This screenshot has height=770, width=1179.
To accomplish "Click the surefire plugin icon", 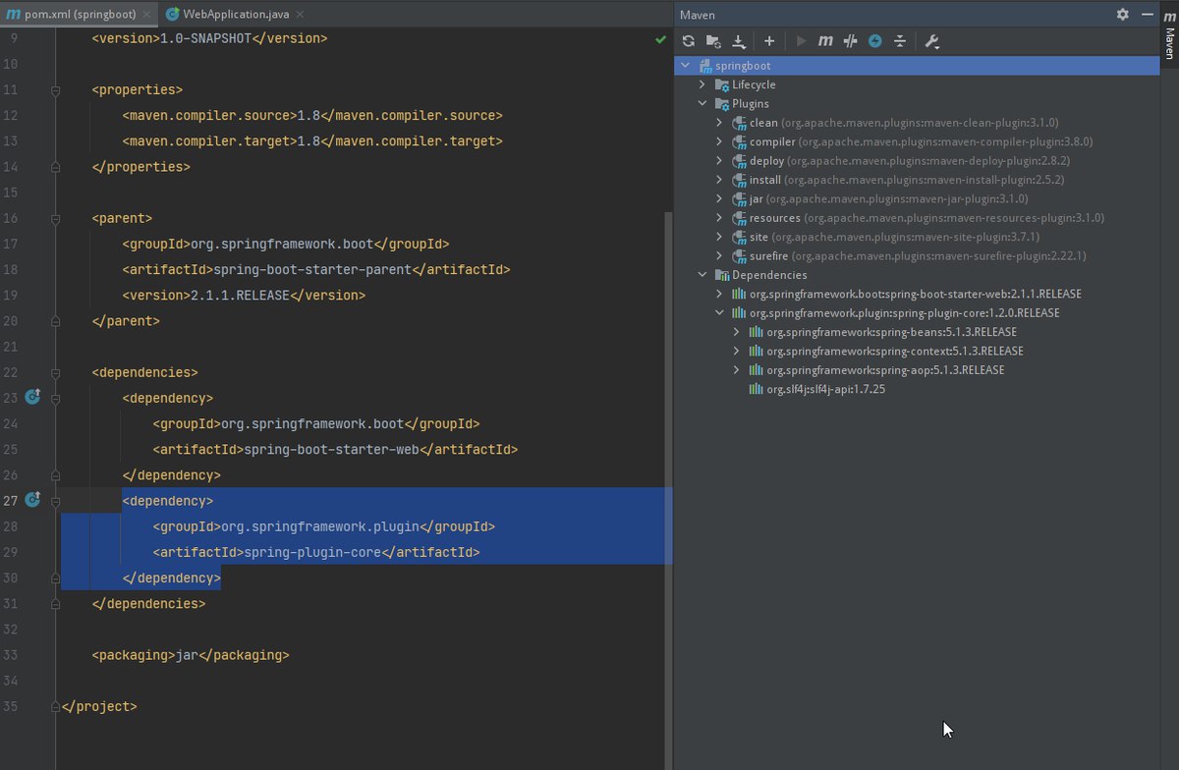I will (739, 256).
